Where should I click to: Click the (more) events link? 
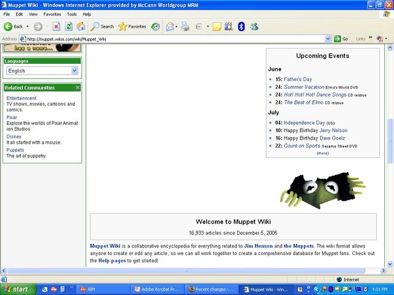323,153
